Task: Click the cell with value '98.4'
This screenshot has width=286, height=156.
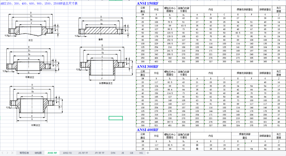Action: click(x=170, y=90)
